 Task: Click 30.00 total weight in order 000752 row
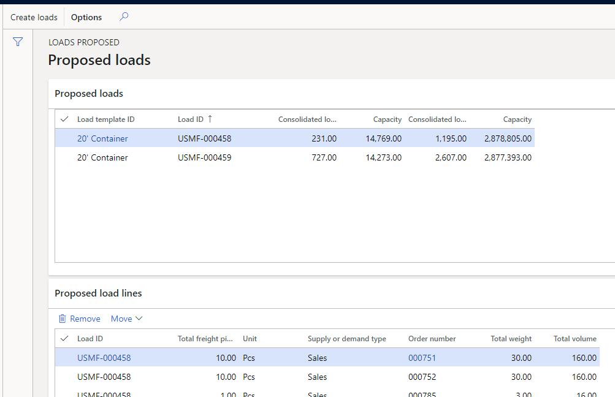click(x=521, y=377)
